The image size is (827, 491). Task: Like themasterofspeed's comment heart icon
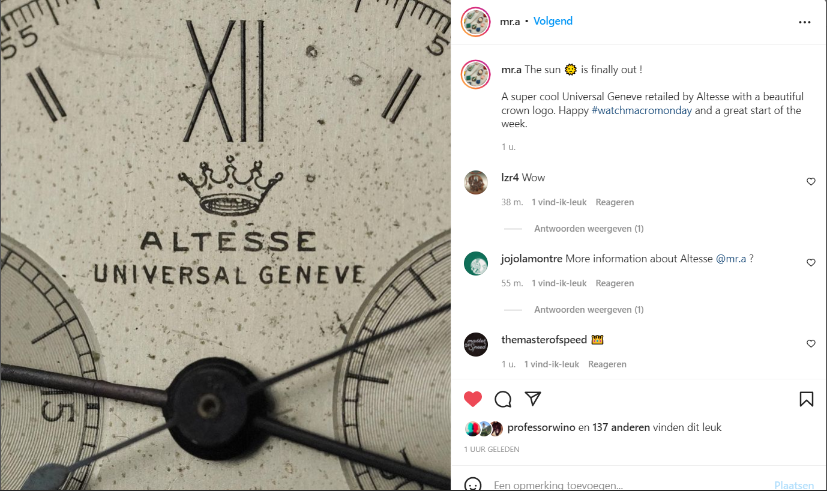point(811,343)
